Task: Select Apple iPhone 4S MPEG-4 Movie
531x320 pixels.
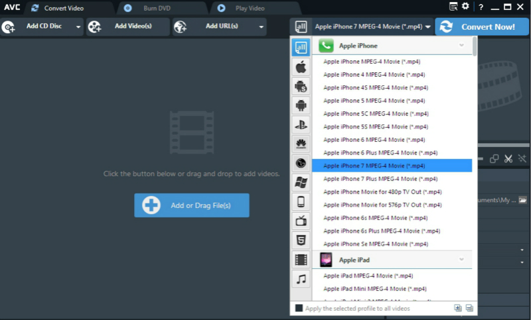Action: click(392, 87)
